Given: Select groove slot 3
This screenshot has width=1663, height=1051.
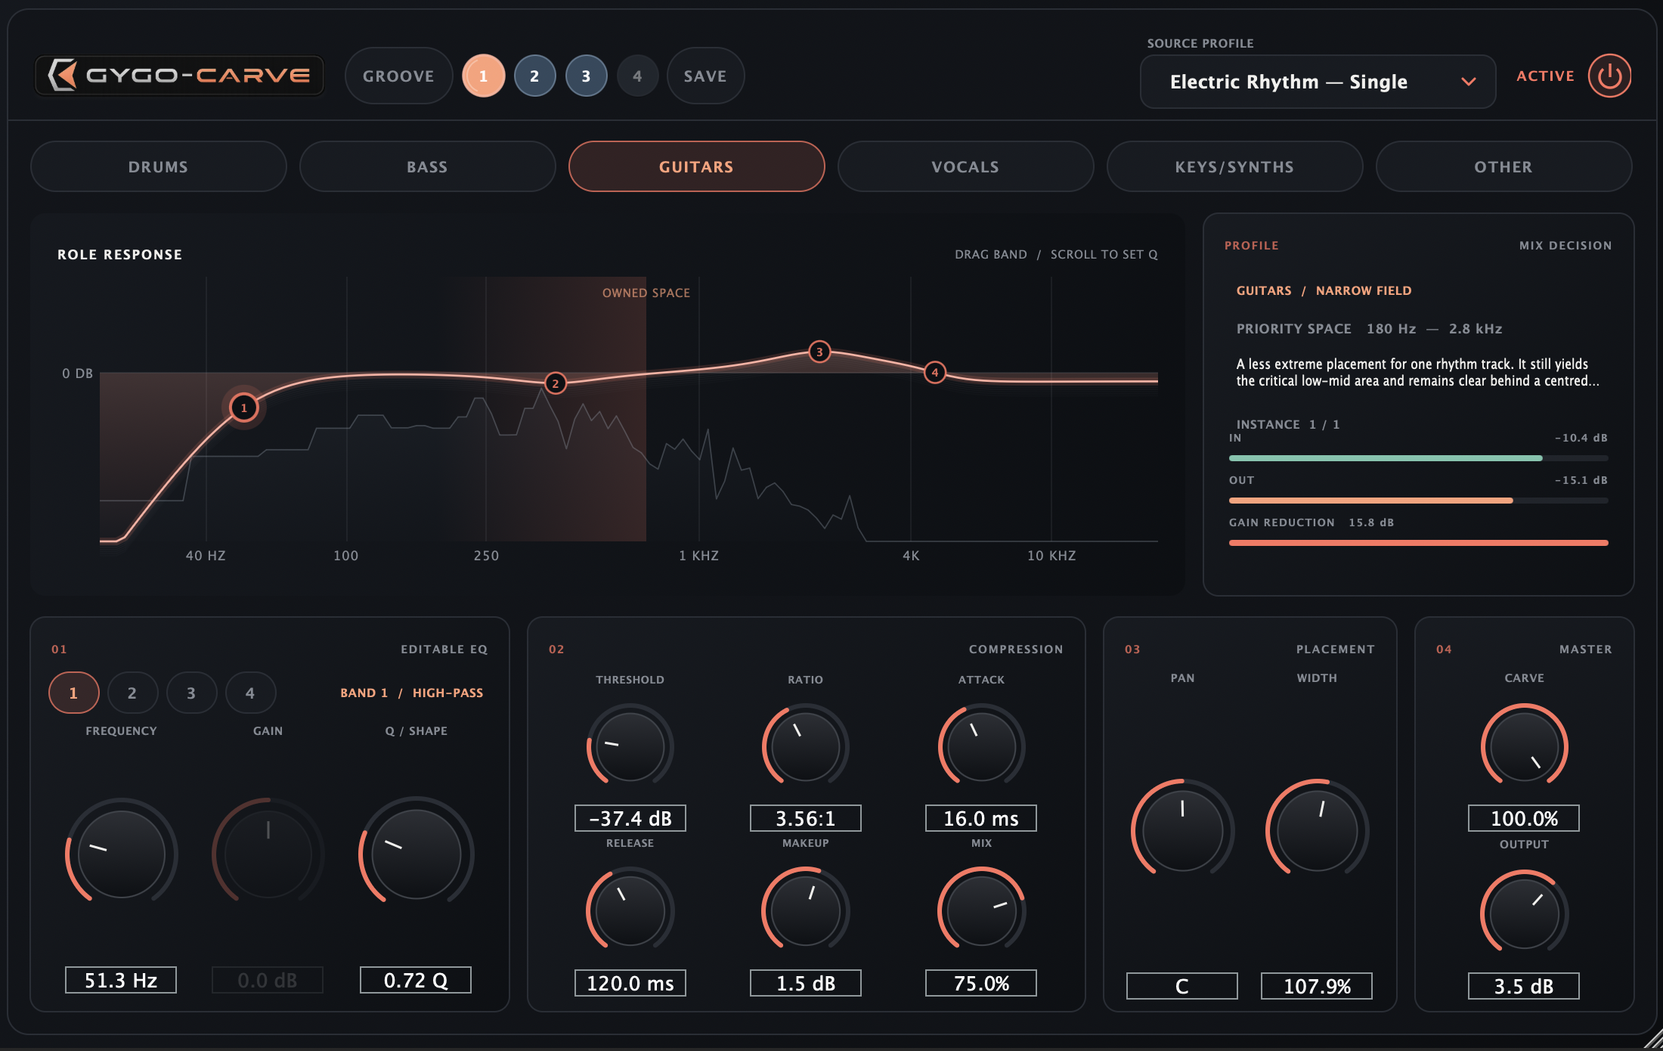Looking at the screenshot, I should (x=586, y=76).
